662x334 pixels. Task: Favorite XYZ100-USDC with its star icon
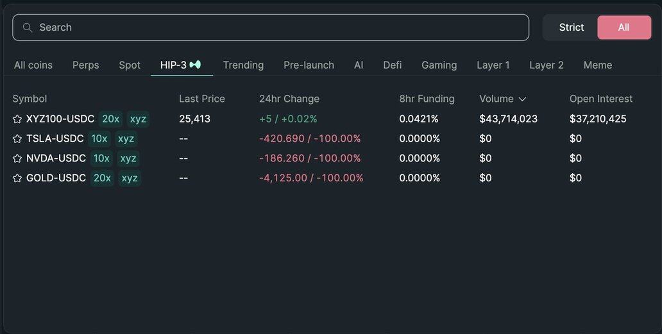(x=17, y=119)
